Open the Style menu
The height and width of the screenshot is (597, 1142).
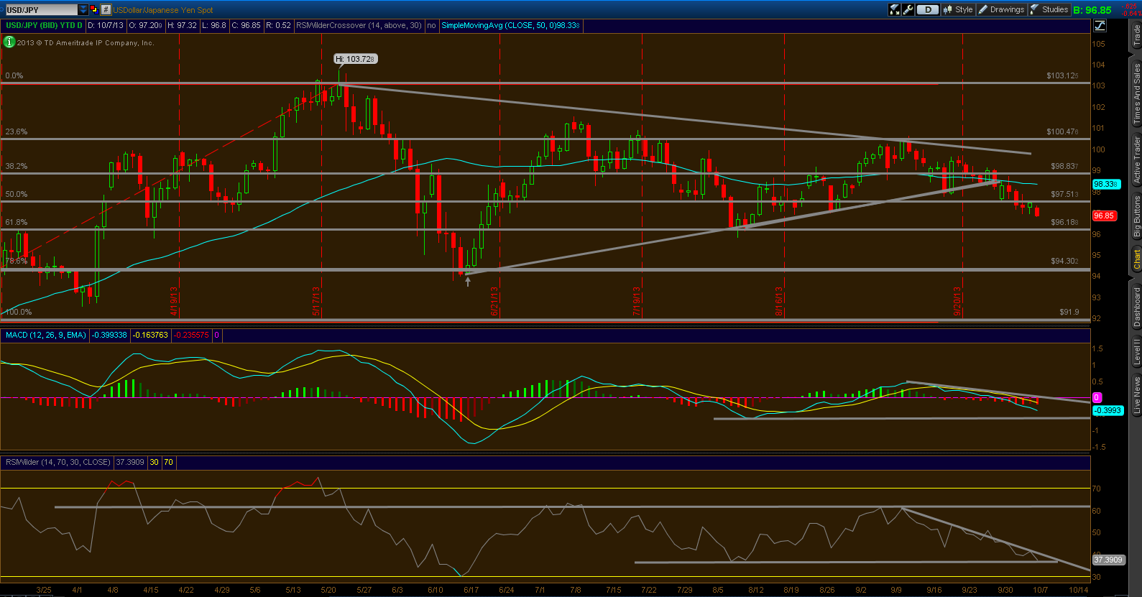(x=958, y=9)
